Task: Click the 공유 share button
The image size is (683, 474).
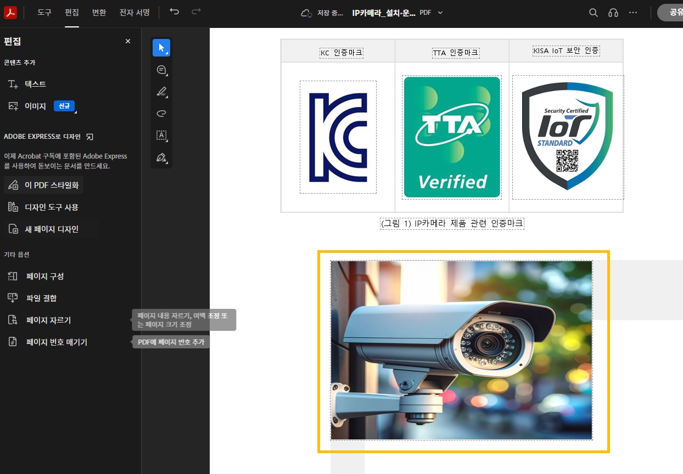Action: pos(670,13)
